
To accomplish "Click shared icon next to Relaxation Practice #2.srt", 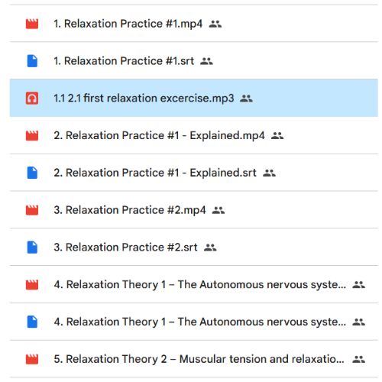I will click(210, 248).
